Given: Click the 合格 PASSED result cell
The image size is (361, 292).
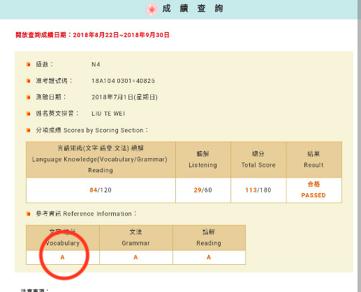Looking at the screenshot, I should (x=314, y=190).
